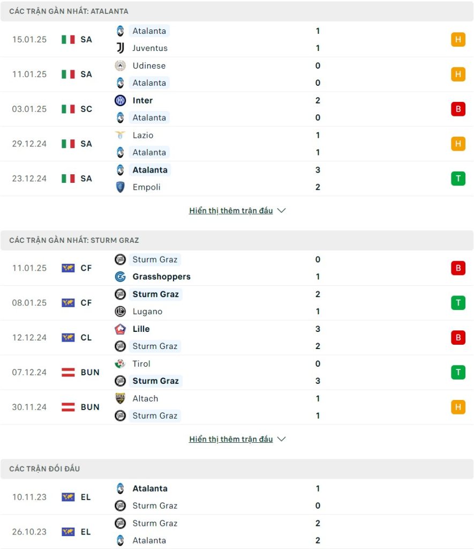This screenshot has height=549, width=474.
Task: Click the Lille club crest
Action: point(121,329)
